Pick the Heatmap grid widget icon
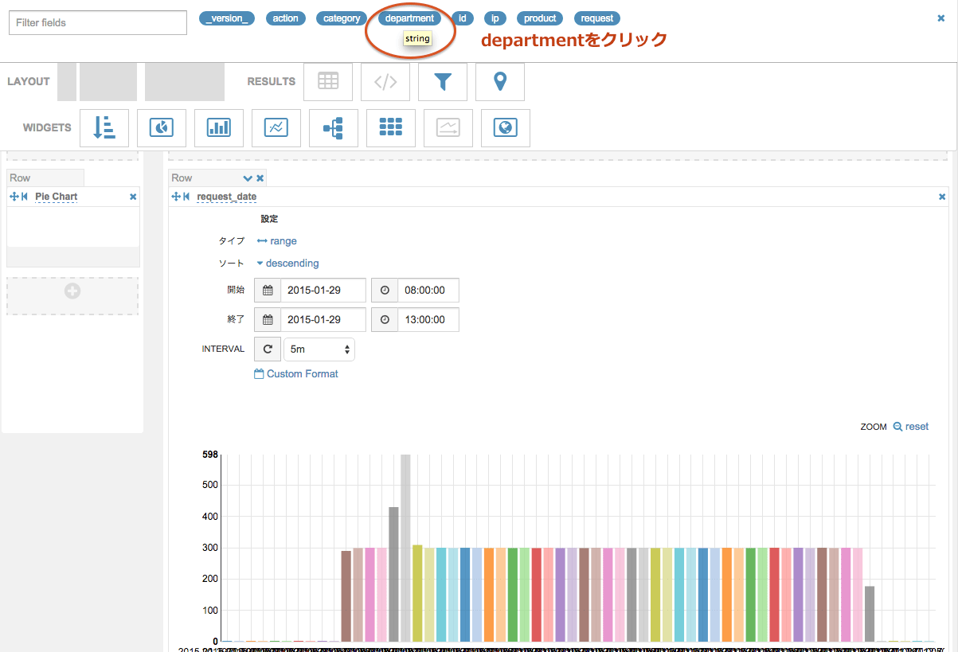 (391, 127)
